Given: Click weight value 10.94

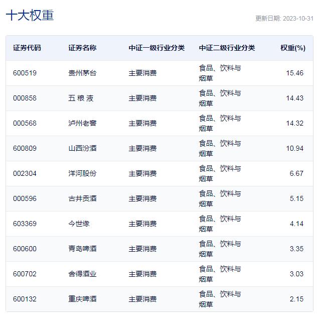Looking at the screenshot, I should pos(295,148).
